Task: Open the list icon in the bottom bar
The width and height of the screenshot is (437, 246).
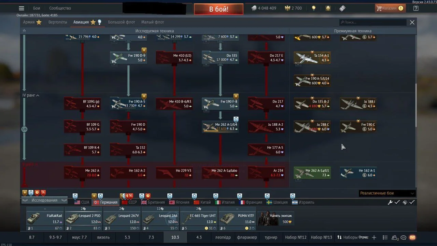Action: tap(385, 237)
